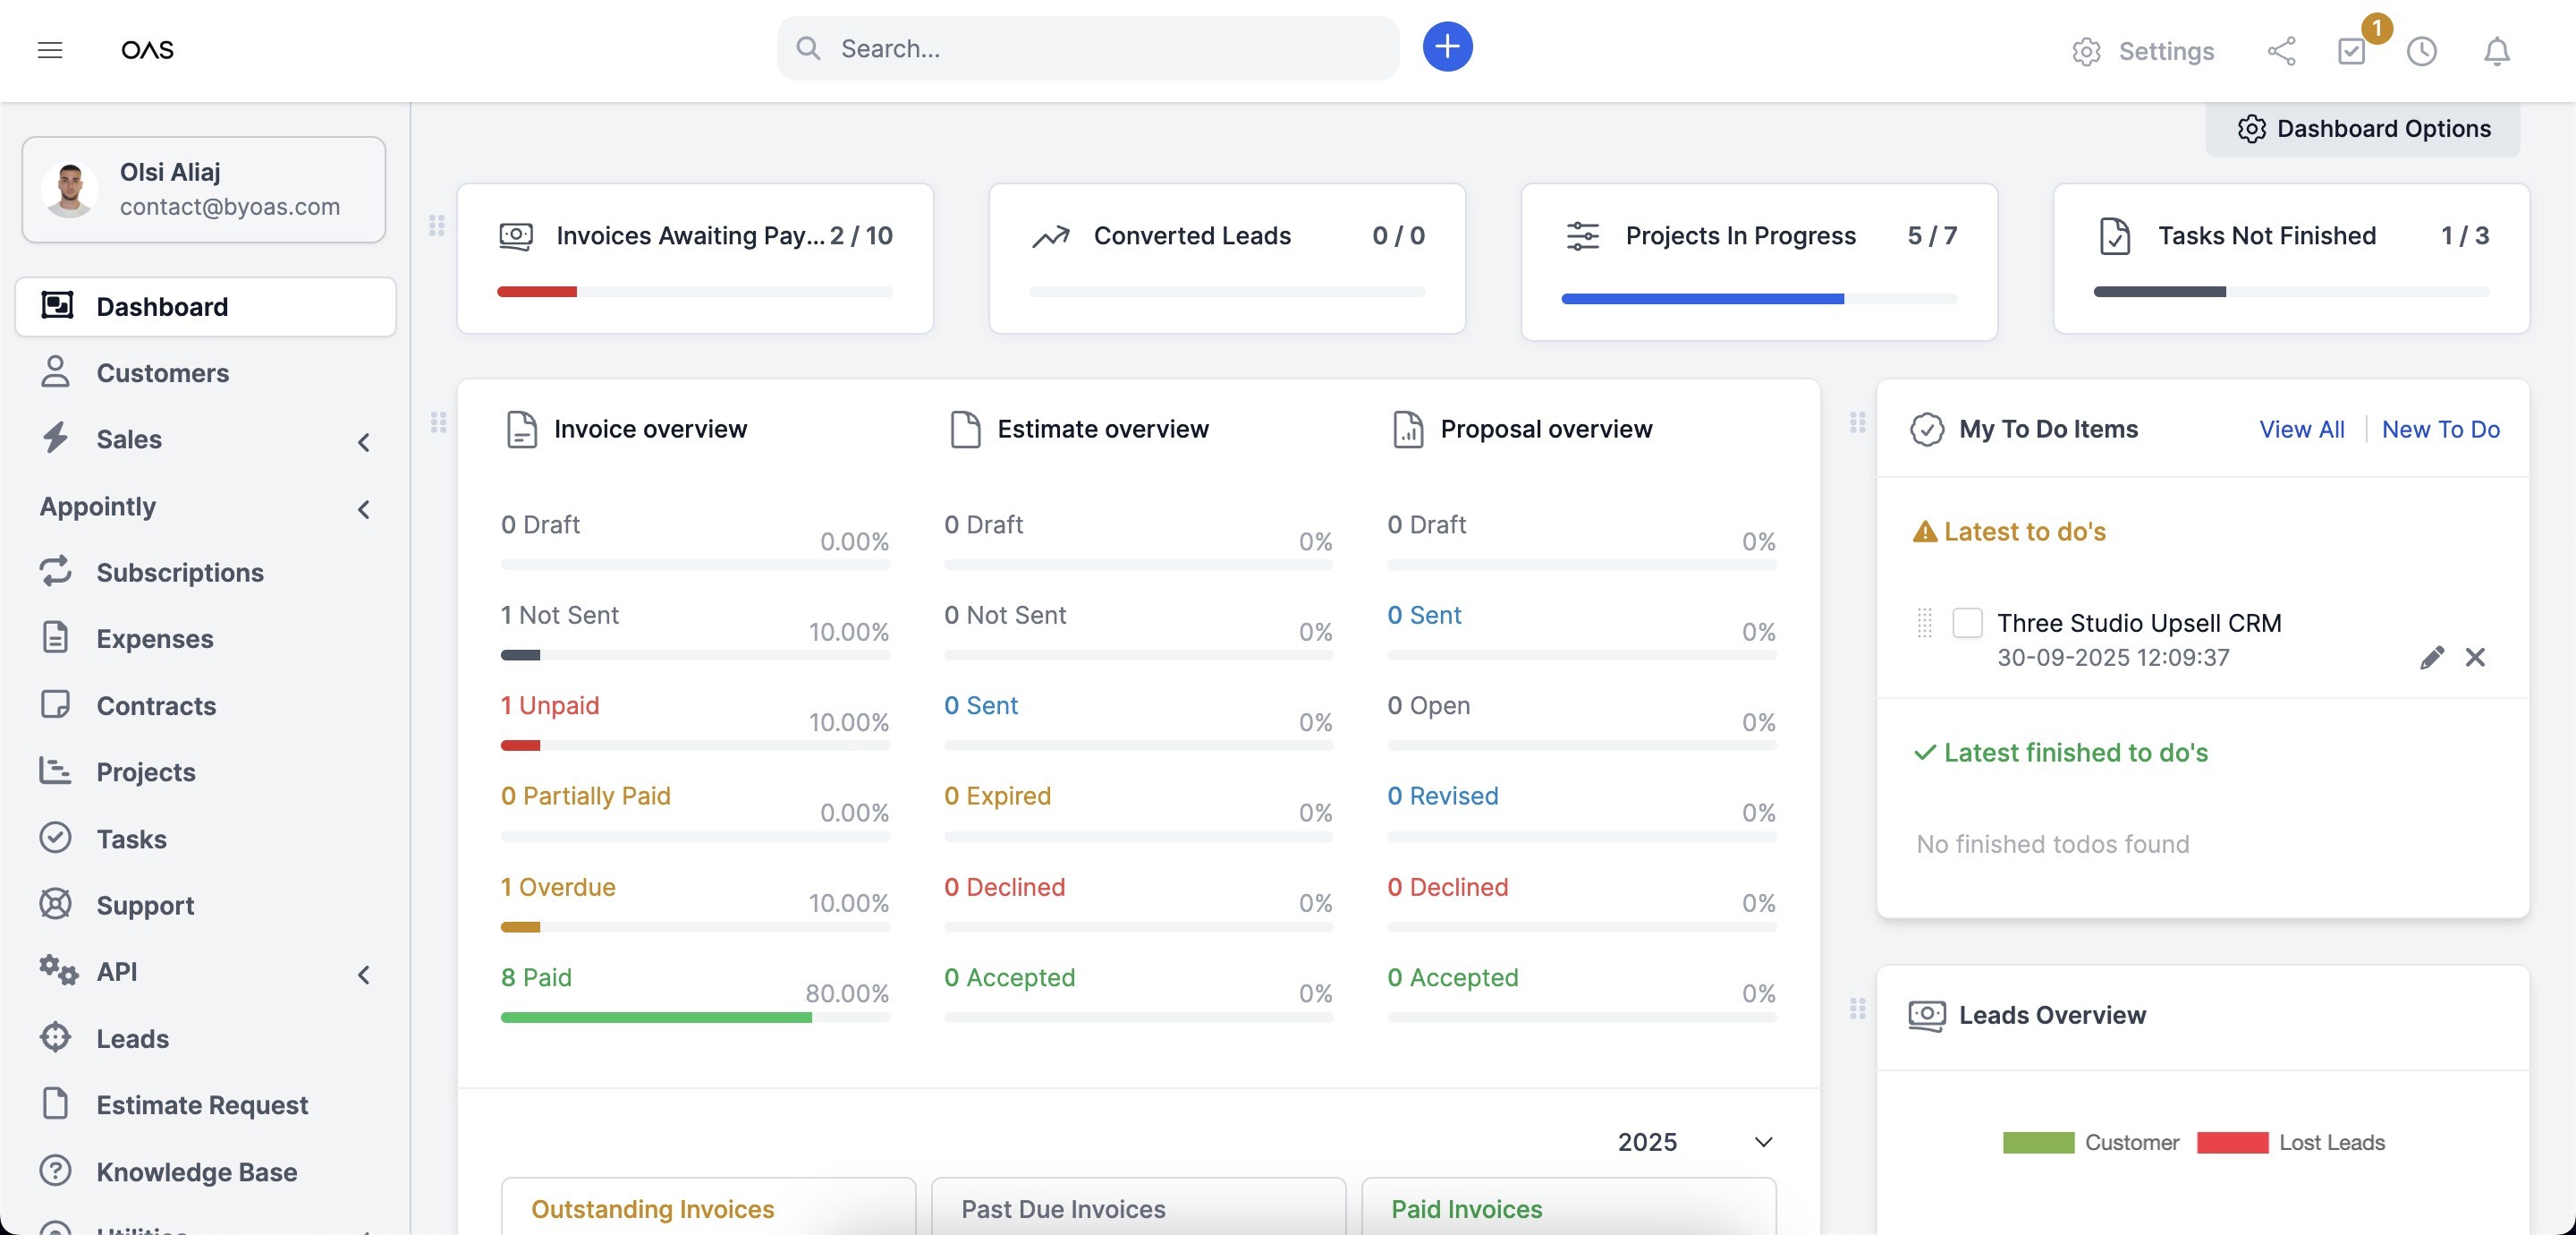Open the notifications bell icon
The width and height of the screenshot is (2576, 1235).
[2497, 50]
